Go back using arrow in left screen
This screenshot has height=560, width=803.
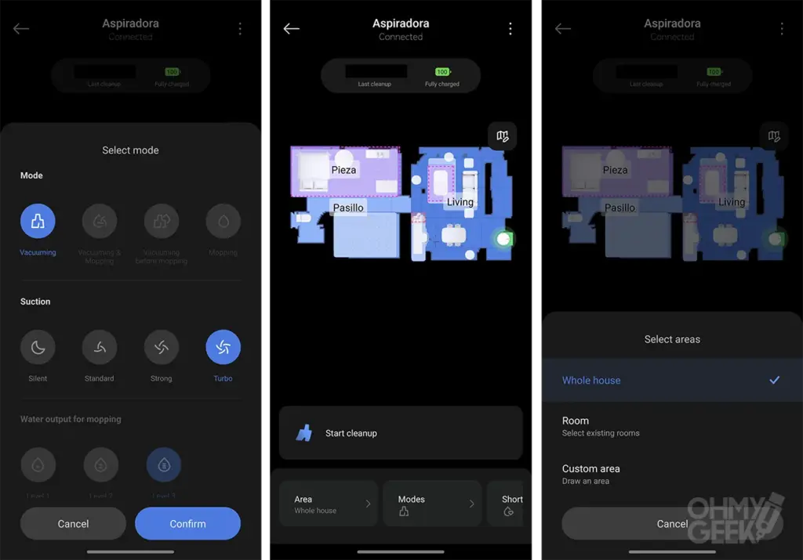21,29
